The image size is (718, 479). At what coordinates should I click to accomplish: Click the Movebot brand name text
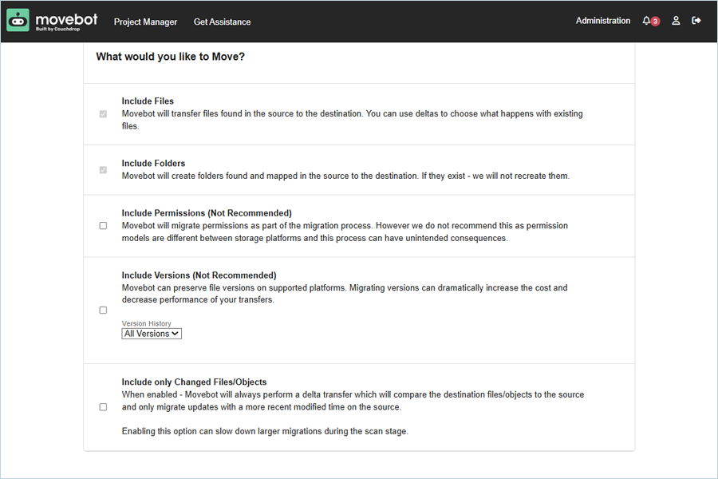(67, 18)
